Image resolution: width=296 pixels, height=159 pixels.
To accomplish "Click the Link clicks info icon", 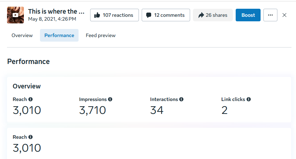I will click(249, 99).
